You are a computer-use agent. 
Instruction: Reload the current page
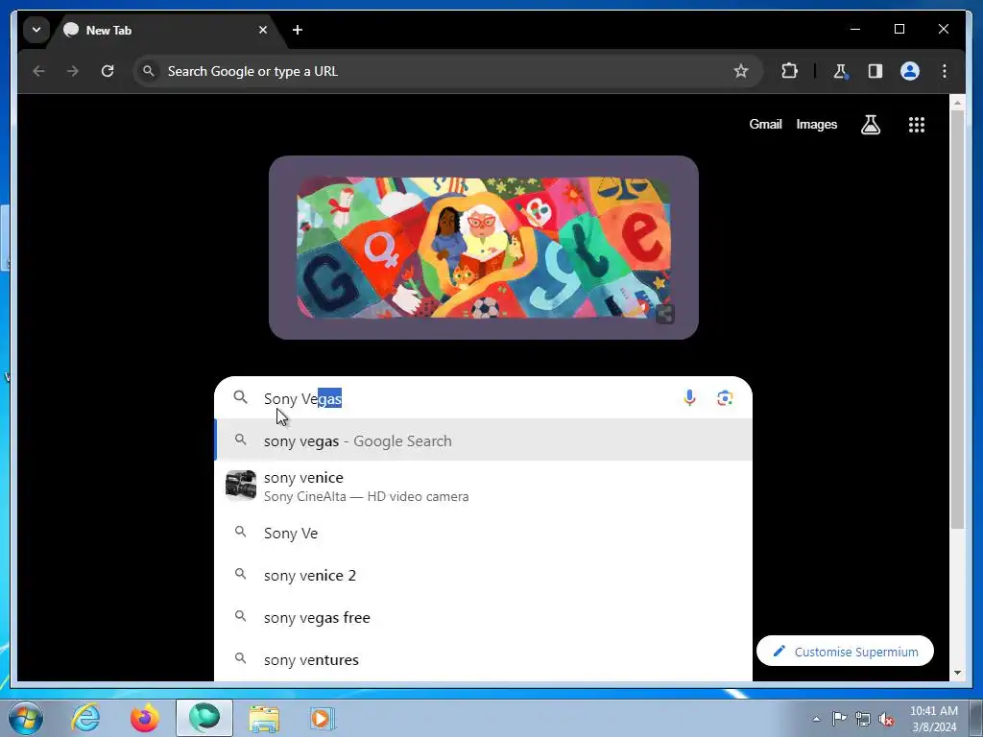pos(108,71)
